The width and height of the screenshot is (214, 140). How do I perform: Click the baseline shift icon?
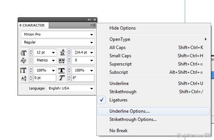pos(24,78)
